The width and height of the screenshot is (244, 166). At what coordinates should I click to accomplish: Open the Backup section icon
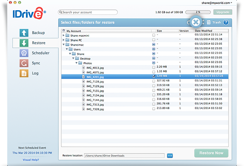pyautogui.click(x=24, y=33)
